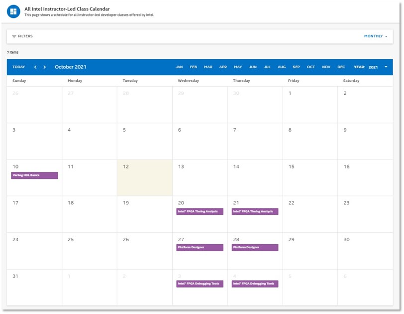Open Verilog HDL Basics event on the 10th
This screenshot has height=314, width=404.
point(34,175)
